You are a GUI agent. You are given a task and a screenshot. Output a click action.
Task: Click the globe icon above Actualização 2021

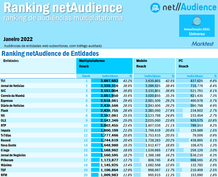[x=197, y=21]
